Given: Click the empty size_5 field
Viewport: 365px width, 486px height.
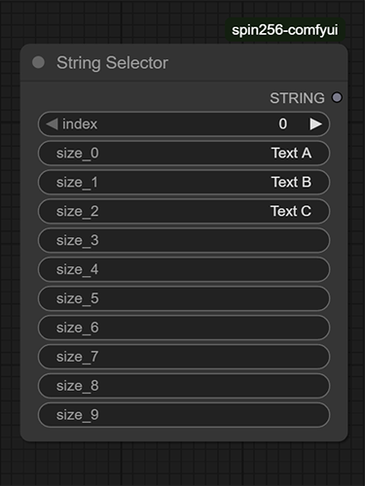Looking at the screenshot, I should tap(184, 298).
